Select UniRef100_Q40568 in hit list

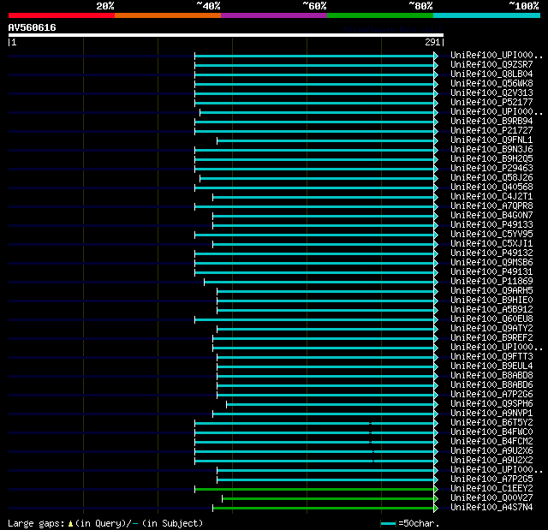point(491,188)
